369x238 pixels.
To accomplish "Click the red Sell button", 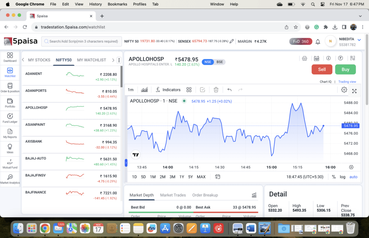I will [x=322, y=69].
